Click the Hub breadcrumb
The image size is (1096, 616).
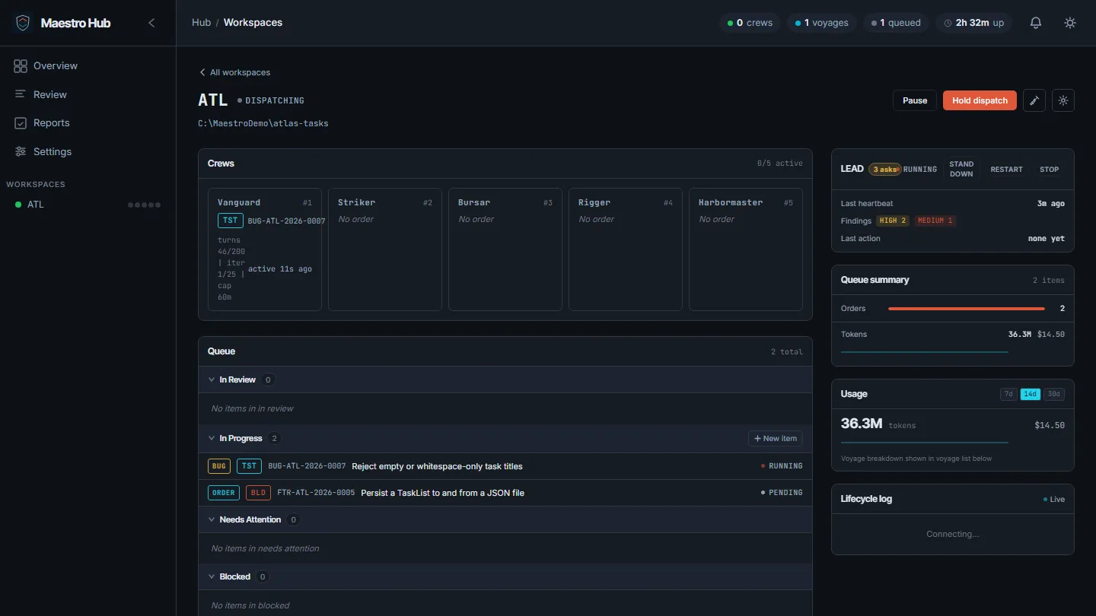tap(201, 23)
